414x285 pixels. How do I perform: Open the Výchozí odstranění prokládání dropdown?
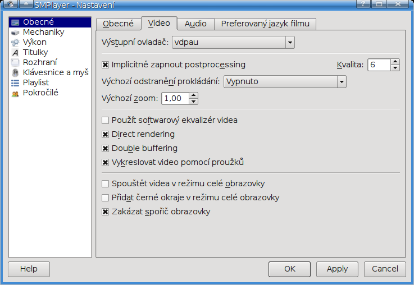[x=285, y=82]
